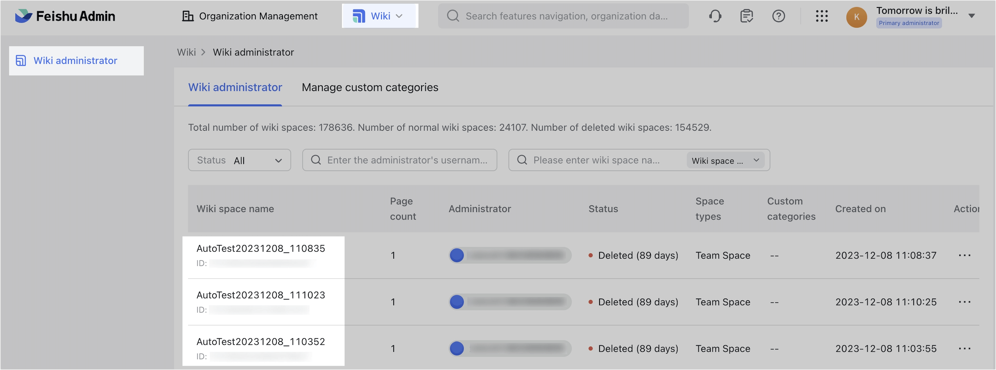The width and height of the screenshot is (996, 370).
Task: Open the Wiki space search type dropdown
Action: [725, 160]
